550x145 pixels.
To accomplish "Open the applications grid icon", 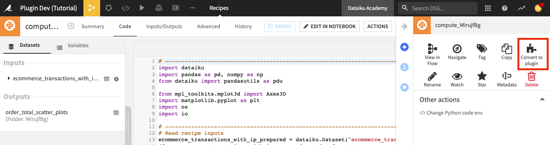I will point(488,8).
